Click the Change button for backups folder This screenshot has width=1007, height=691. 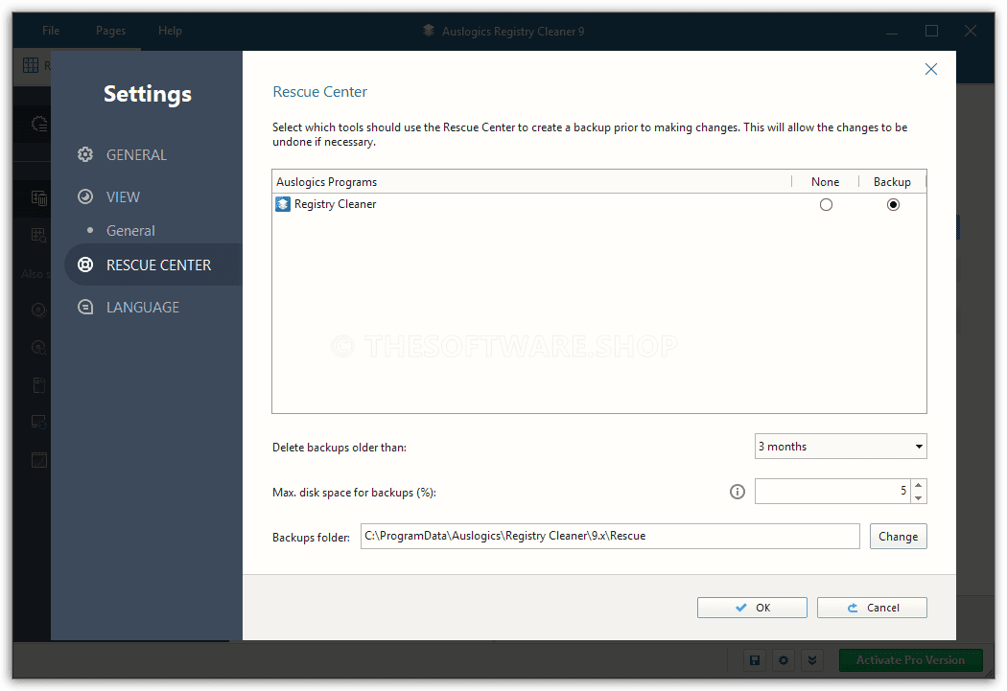pyautogui.click(x=898, y=536)
